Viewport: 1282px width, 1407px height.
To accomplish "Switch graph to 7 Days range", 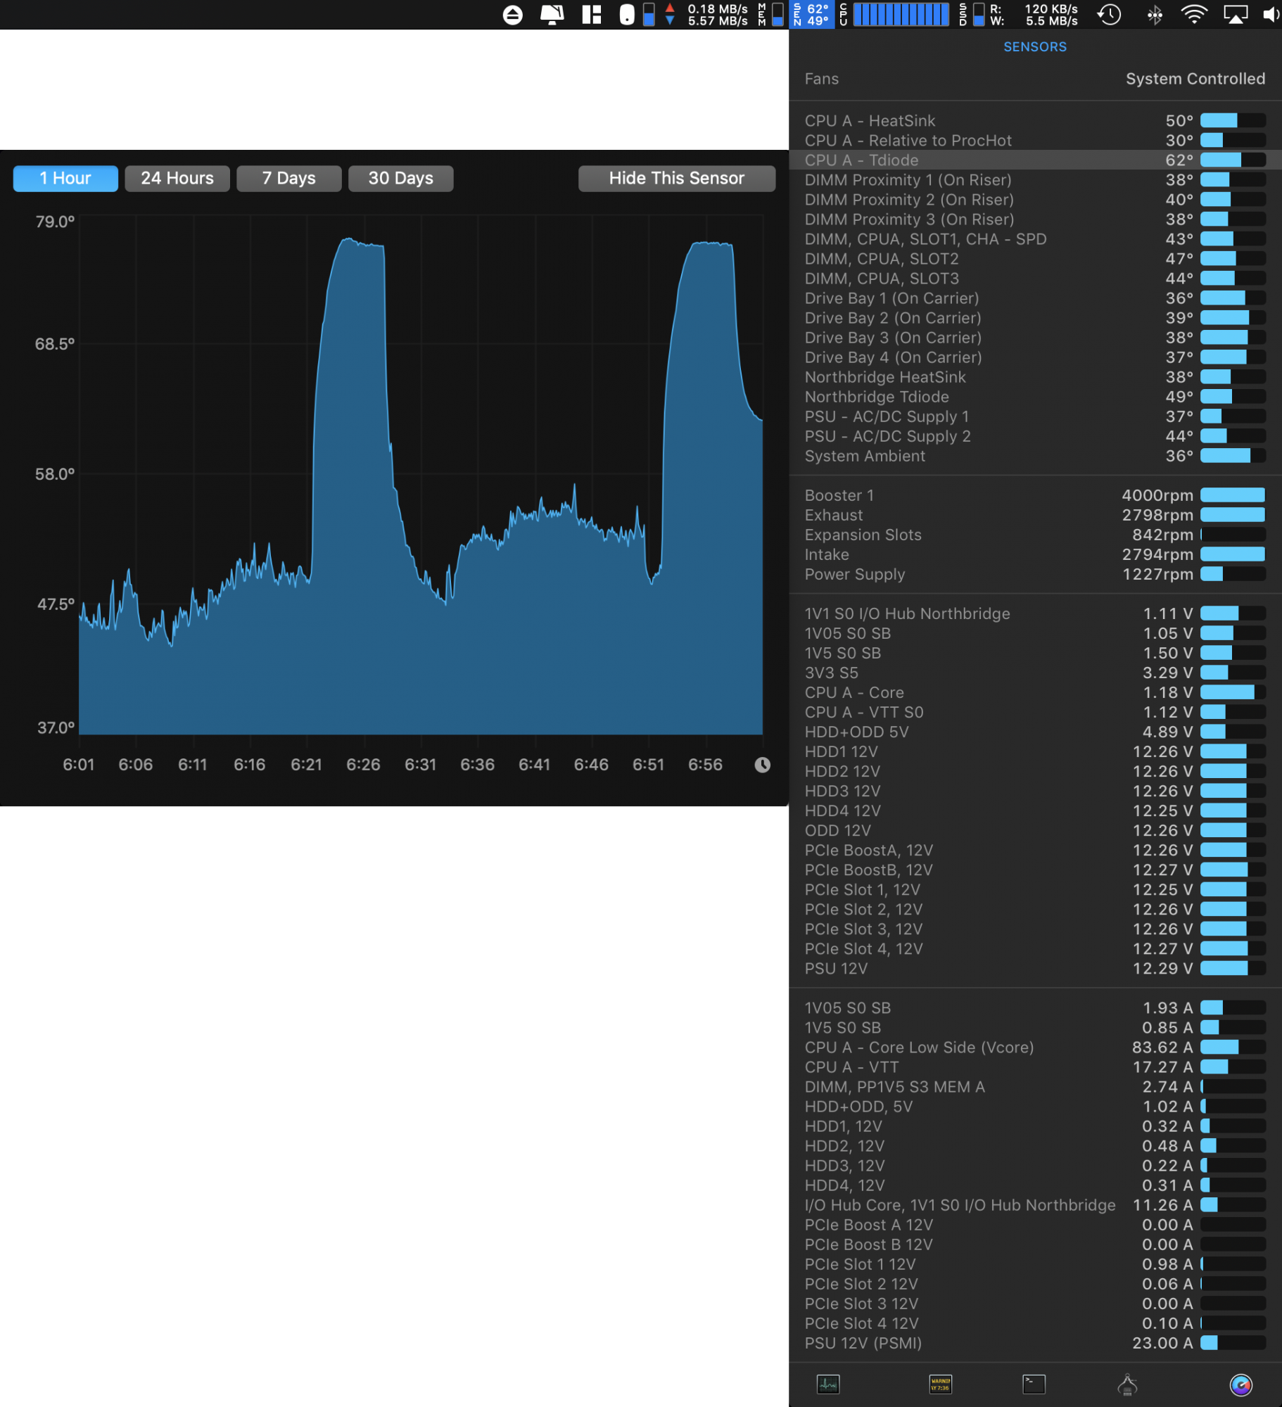I will (x=289, y=179).
